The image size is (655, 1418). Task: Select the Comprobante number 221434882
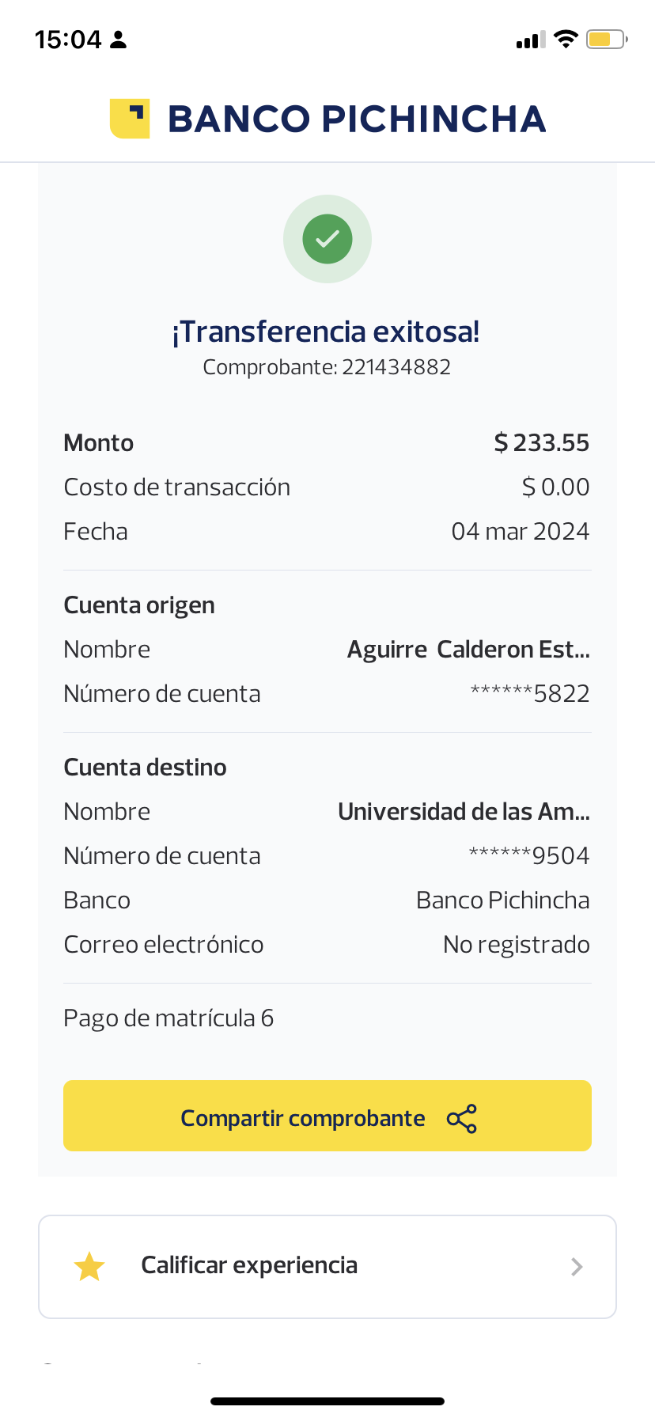coord(396,367)
